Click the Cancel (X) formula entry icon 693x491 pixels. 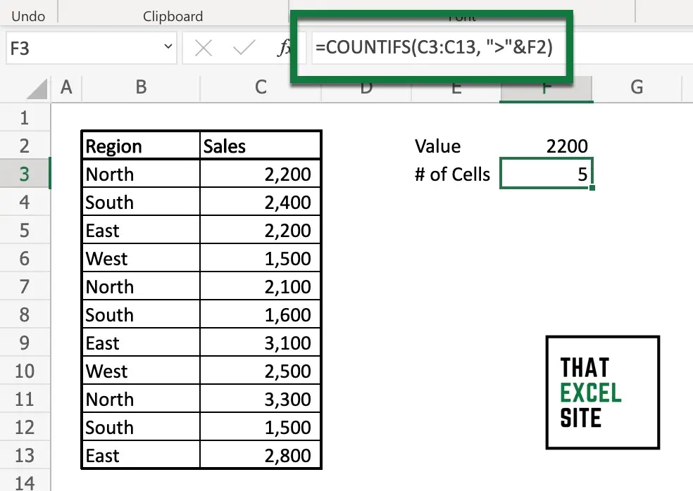[x=204, y=48]
